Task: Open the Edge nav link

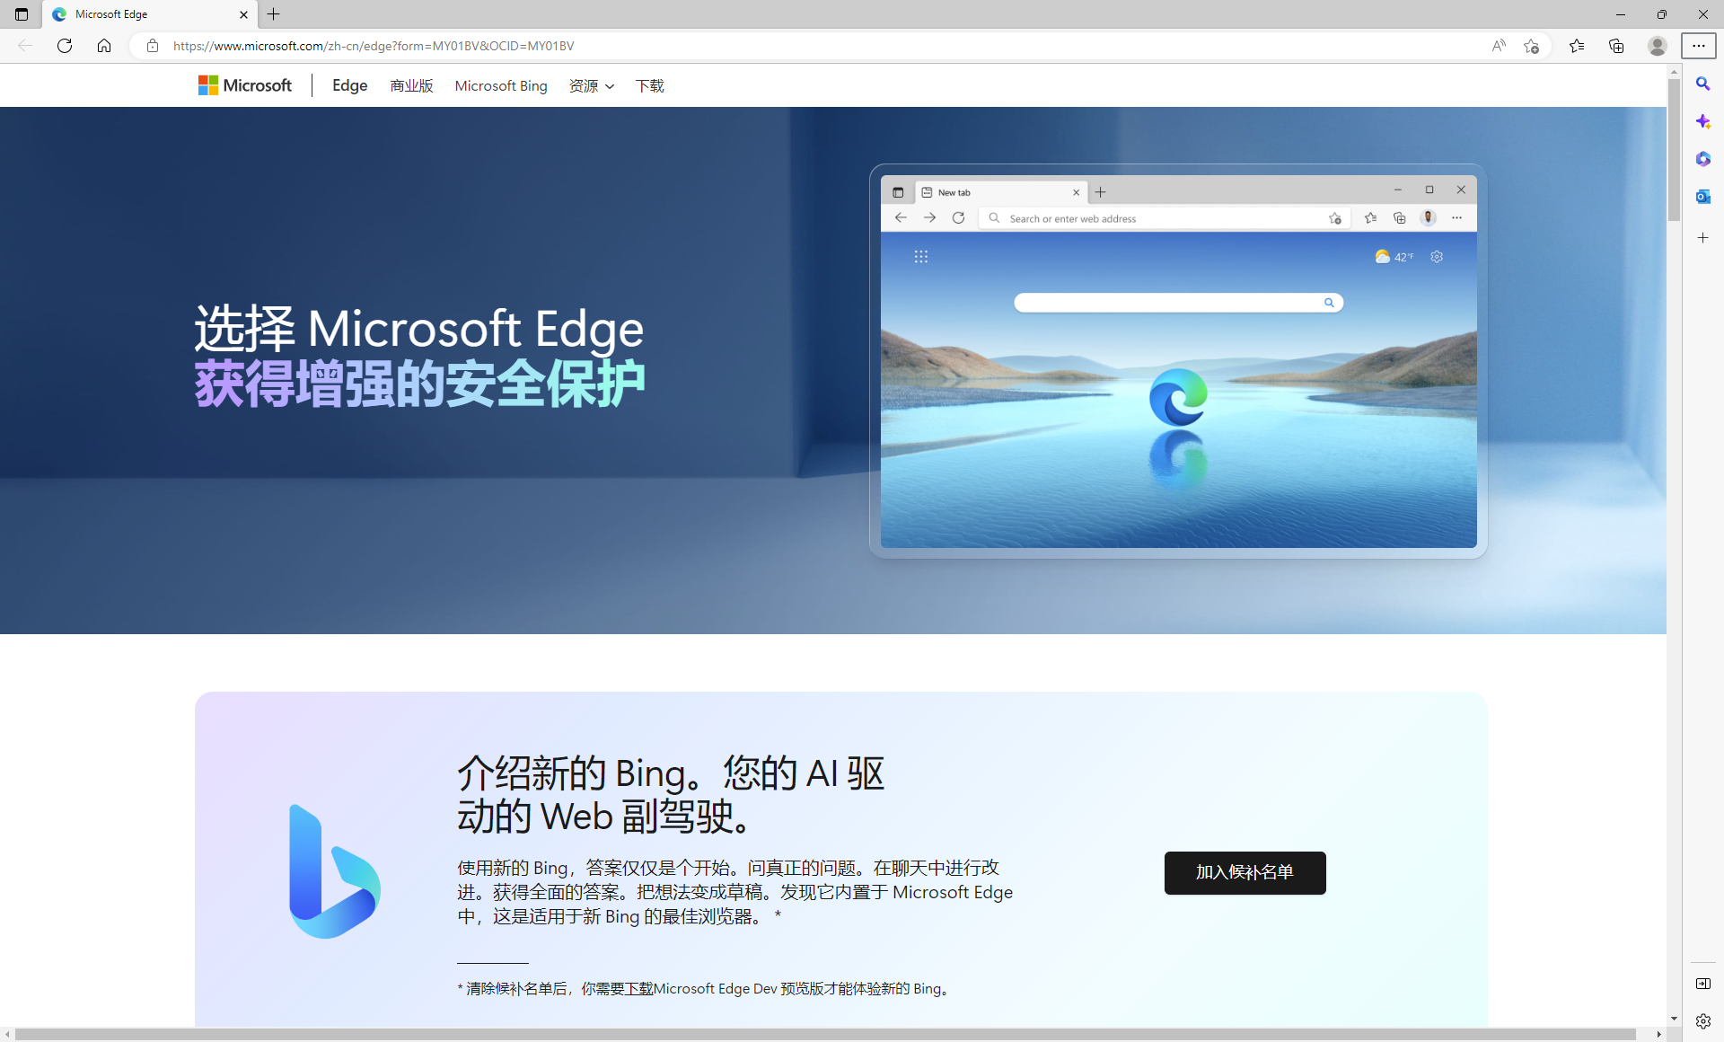Action: pos(349,85)
